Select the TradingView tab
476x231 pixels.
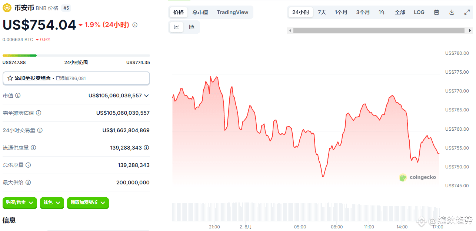(x=233, y=12)
